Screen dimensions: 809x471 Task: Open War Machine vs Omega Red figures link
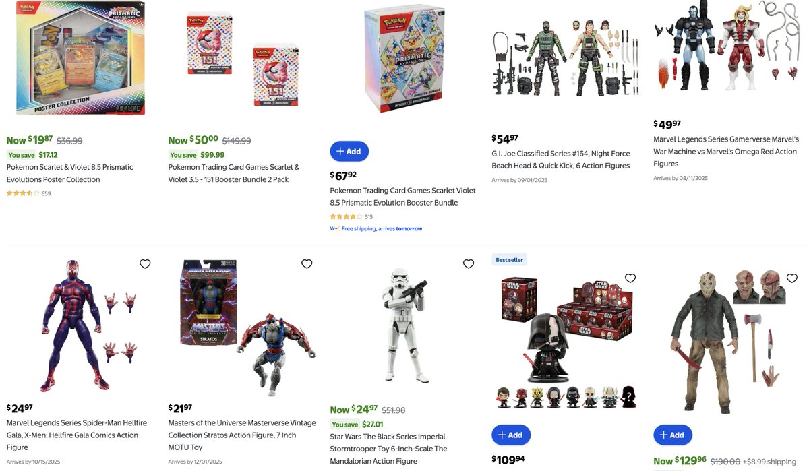(726, 152)
